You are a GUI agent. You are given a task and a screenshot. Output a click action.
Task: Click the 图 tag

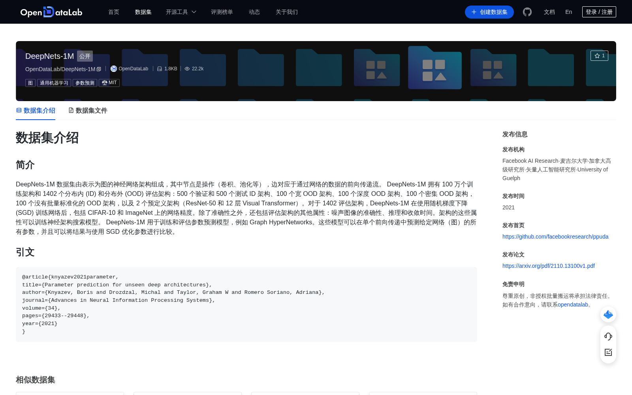[30, 83]
